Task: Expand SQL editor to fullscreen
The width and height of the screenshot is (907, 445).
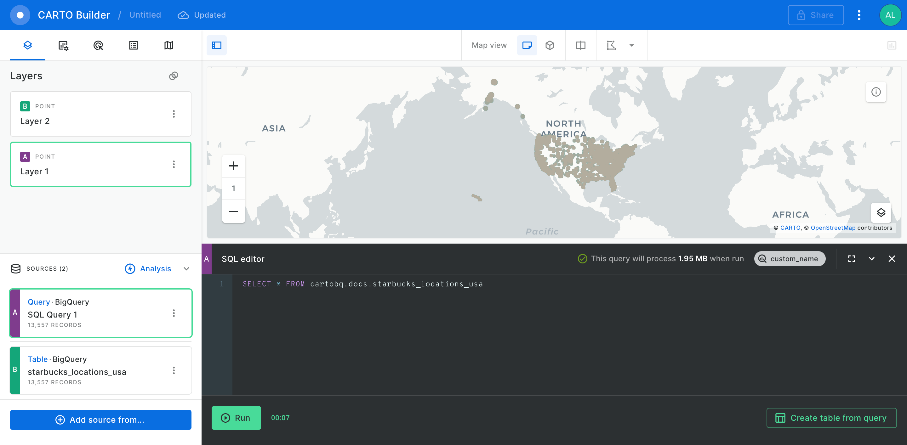Action: point(851,259)
